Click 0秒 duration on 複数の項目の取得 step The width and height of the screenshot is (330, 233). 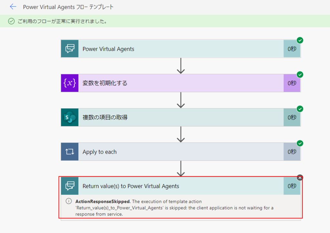(x=292, y=117)
